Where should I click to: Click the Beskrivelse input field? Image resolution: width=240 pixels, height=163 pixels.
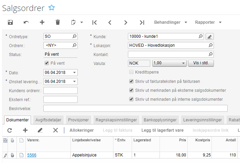pyautogui.click(x=135, y=108)
